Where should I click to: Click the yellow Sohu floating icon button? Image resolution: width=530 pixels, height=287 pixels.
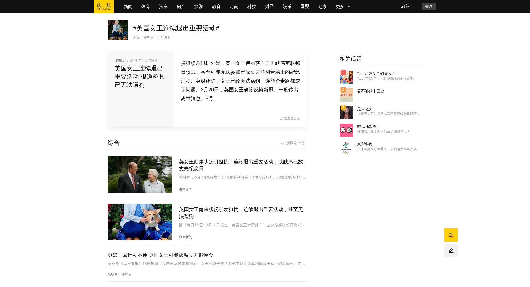click(451, 235)
